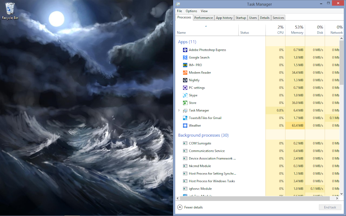Click the vertical scrollbar down arrow
Viewport: 346px width, 216px height.
pyautogui.click(x=341, y=194)
